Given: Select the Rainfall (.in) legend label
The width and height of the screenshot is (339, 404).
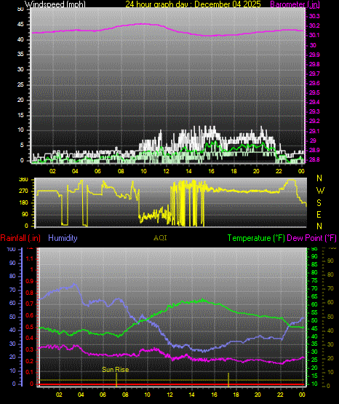Looking at the screenshot, I should 20,238.
